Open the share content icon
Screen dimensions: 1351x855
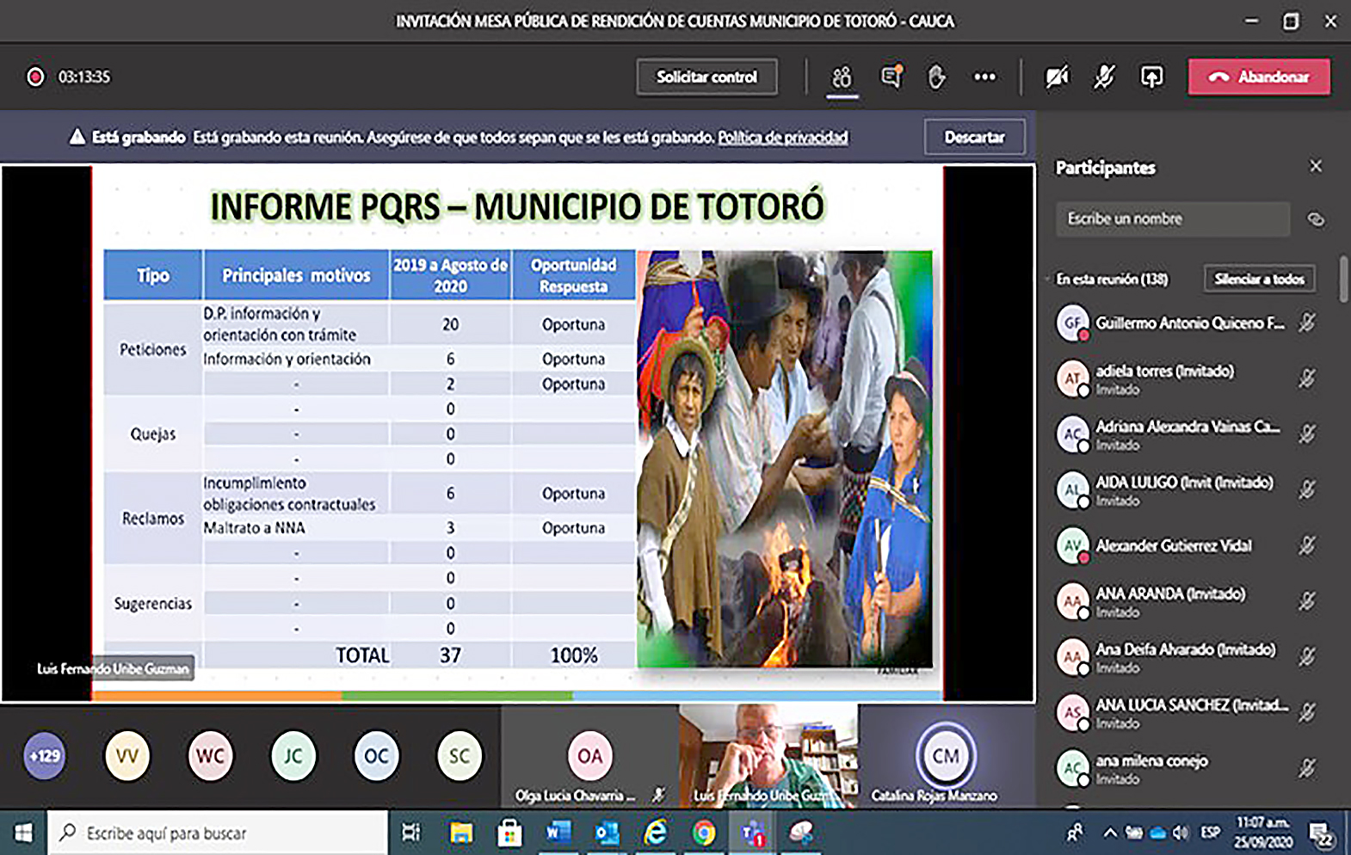1151,77
